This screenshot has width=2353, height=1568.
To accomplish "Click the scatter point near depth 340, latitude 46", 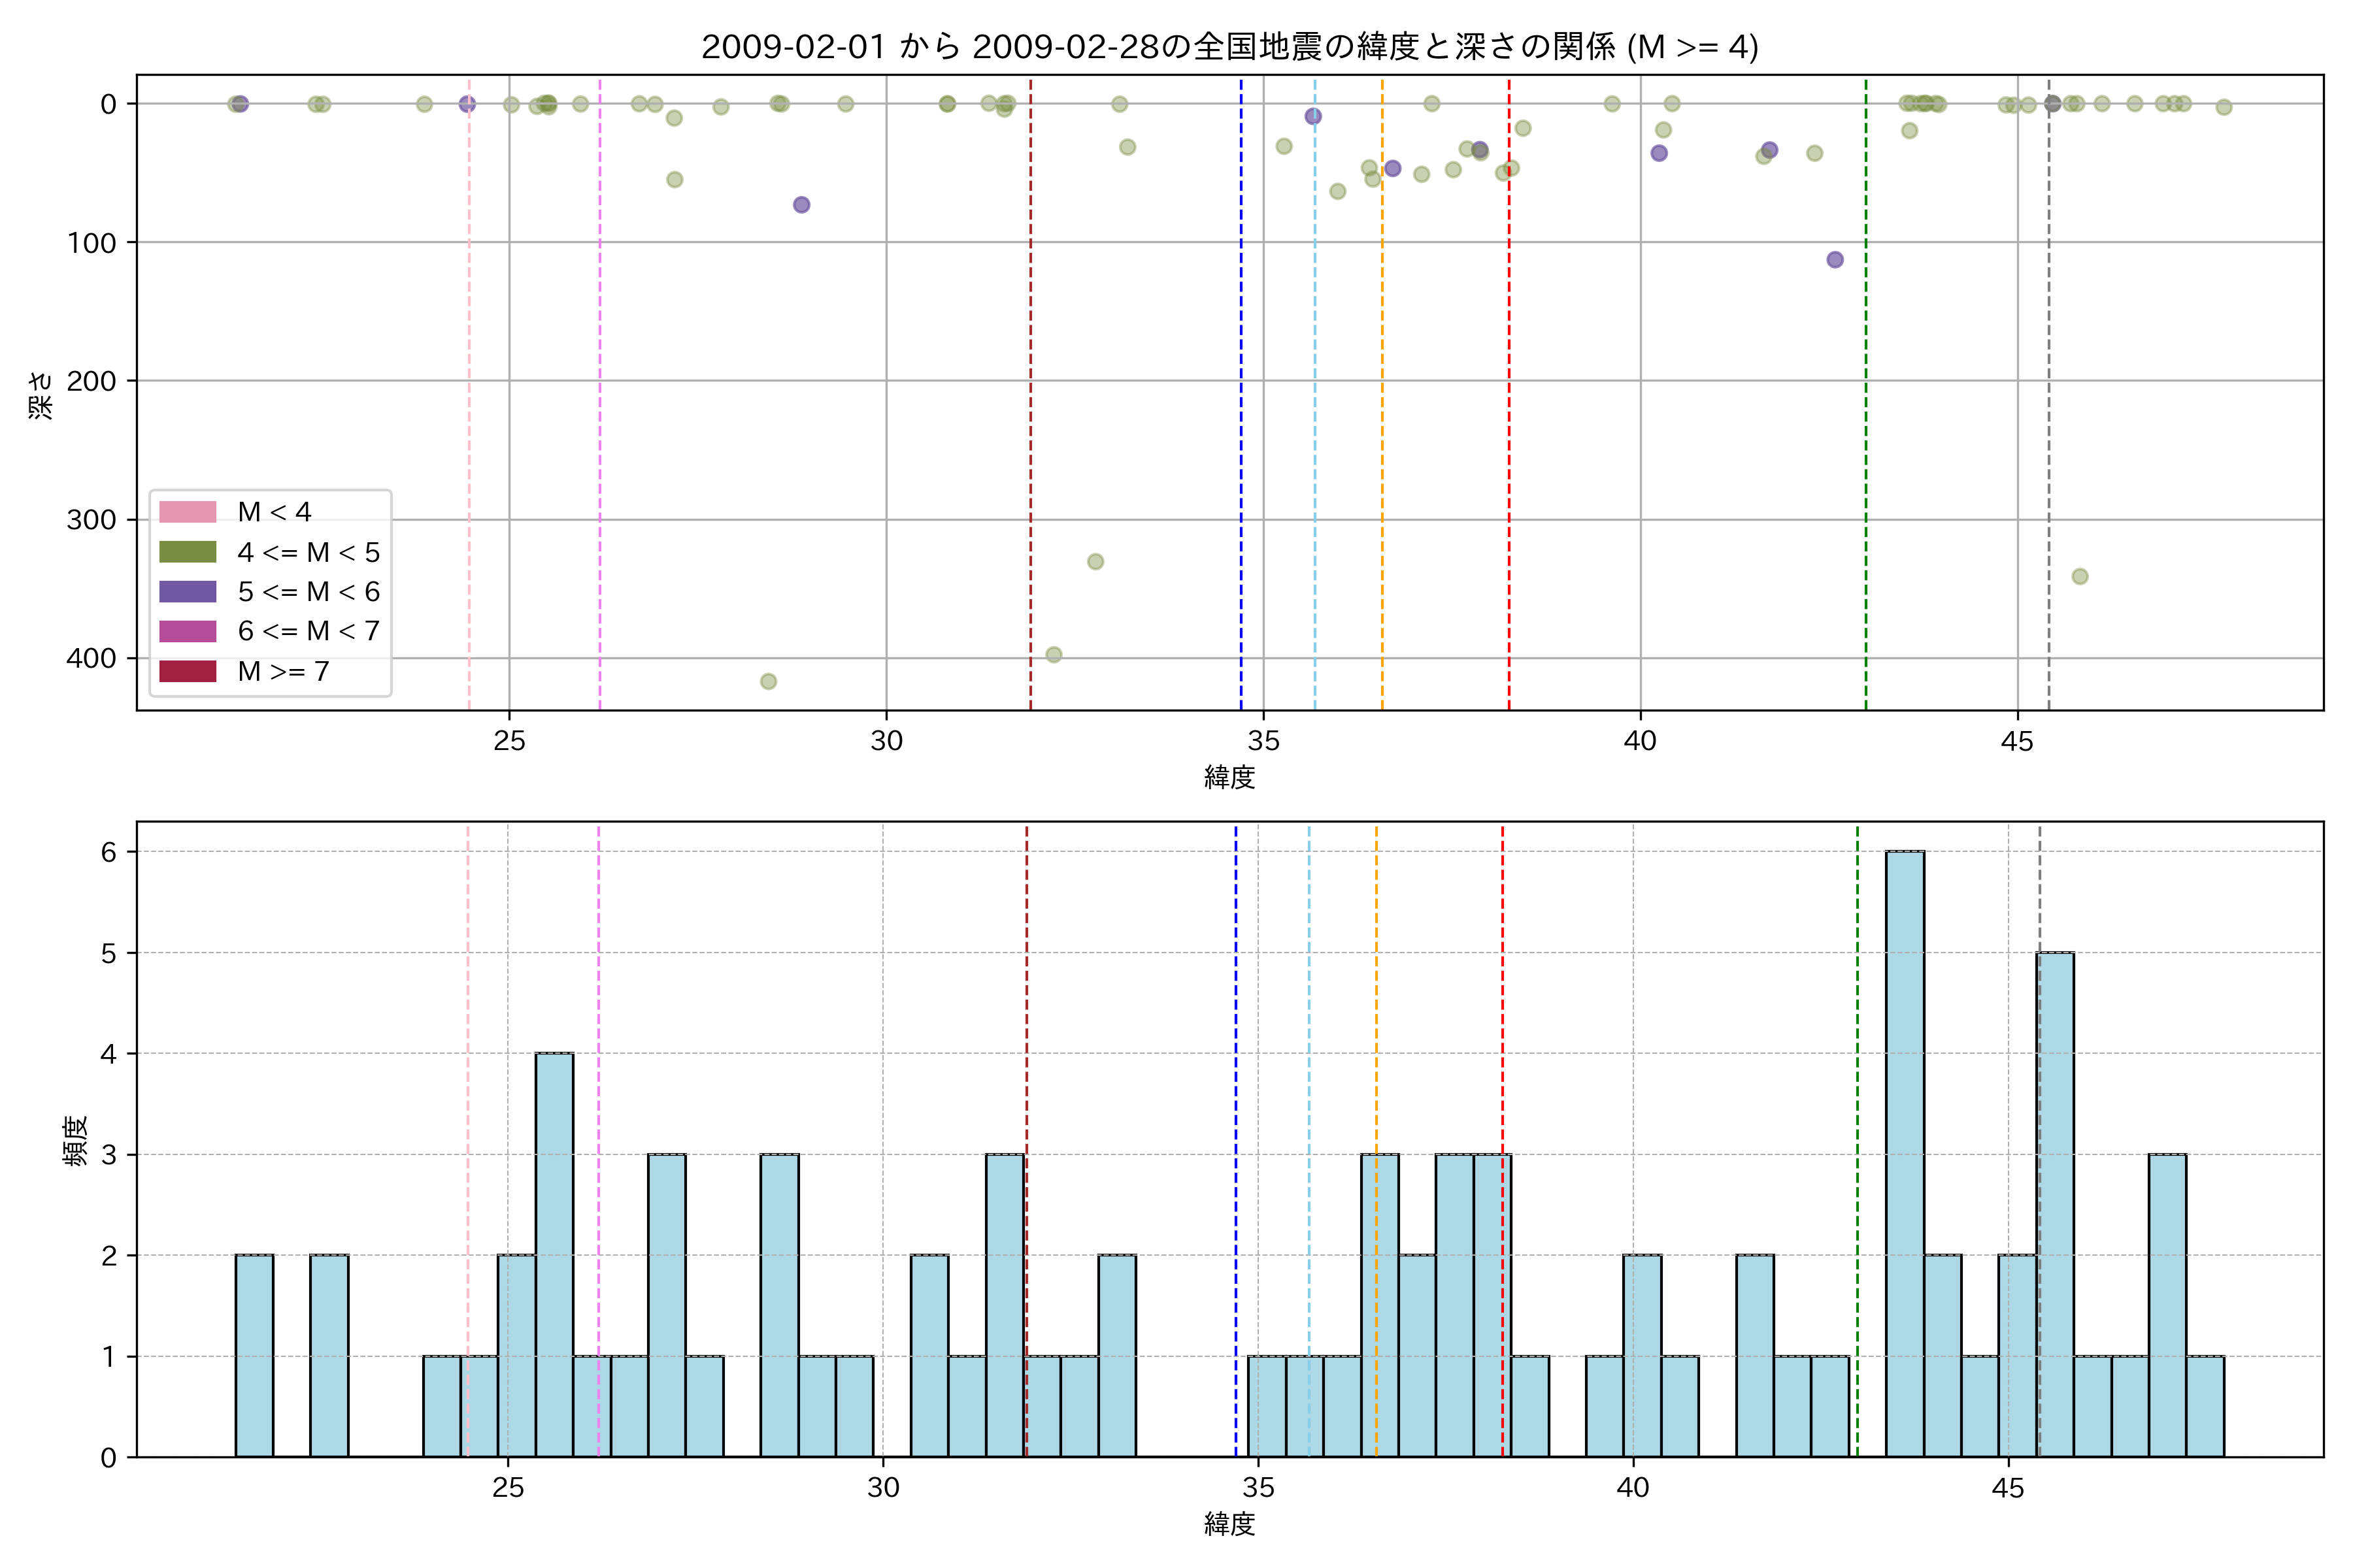I will click(x=2080, y=576).
